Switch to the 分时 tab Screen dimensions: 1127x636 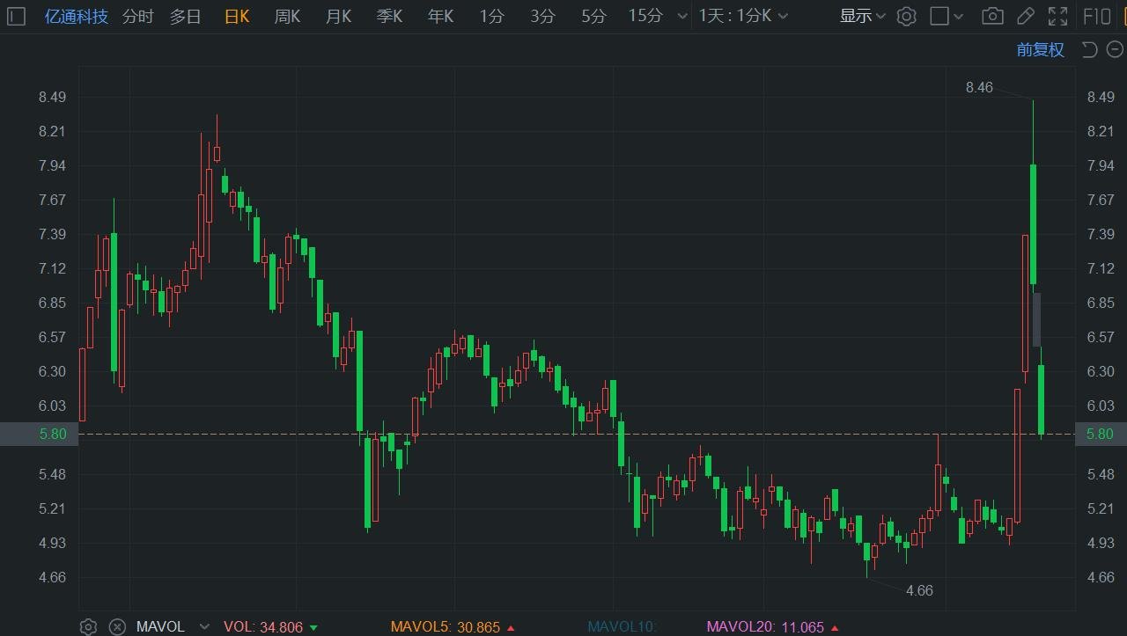(x=137, y=16)
